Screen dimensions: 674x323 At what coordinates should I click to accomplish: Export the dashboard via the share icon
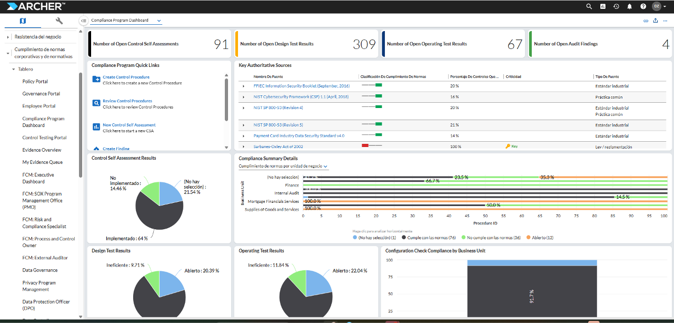click(x=655, y=20)
